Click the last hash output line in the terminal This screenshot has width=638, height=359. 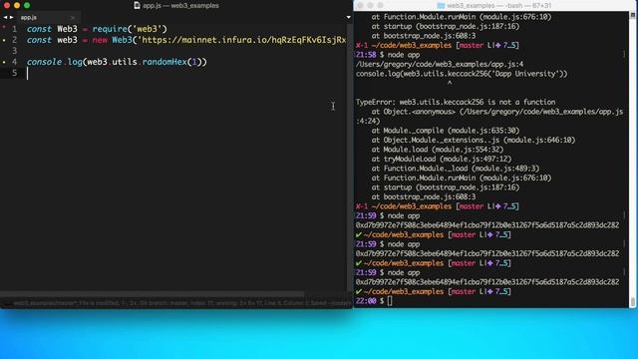coord(487,281)
